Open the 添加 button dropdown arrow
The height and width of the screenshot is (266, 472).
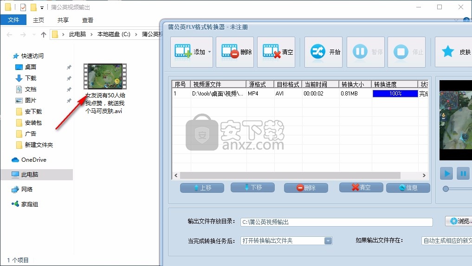pos(209,52)
